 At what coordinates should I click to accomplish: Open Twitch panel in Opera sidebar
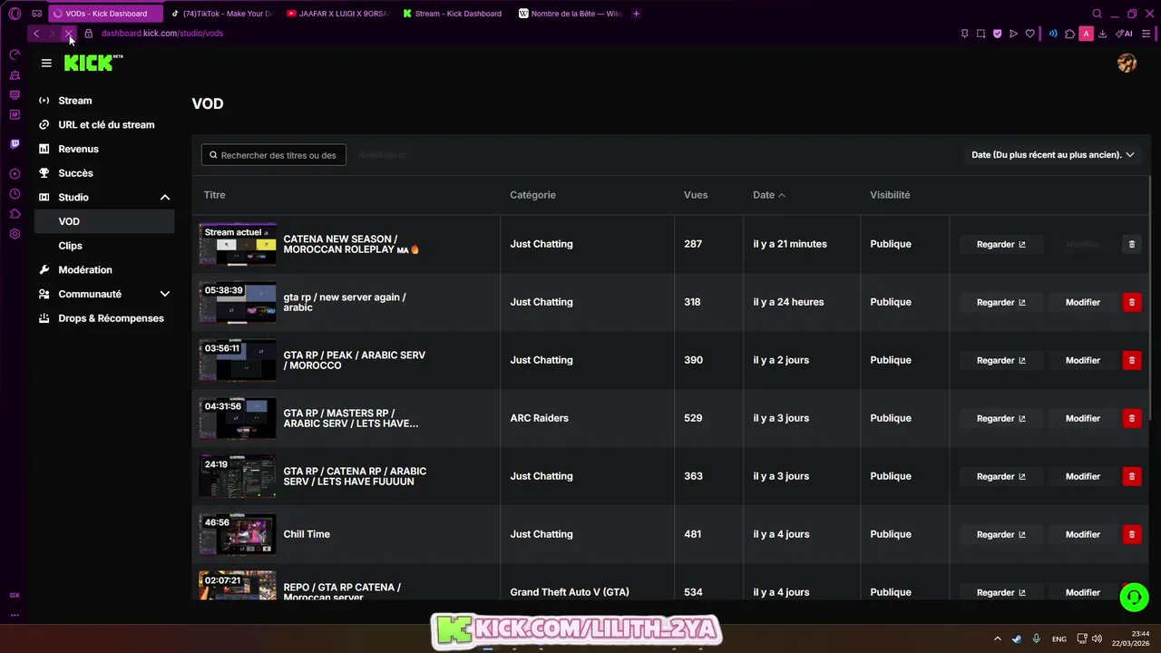pos(15,144)
